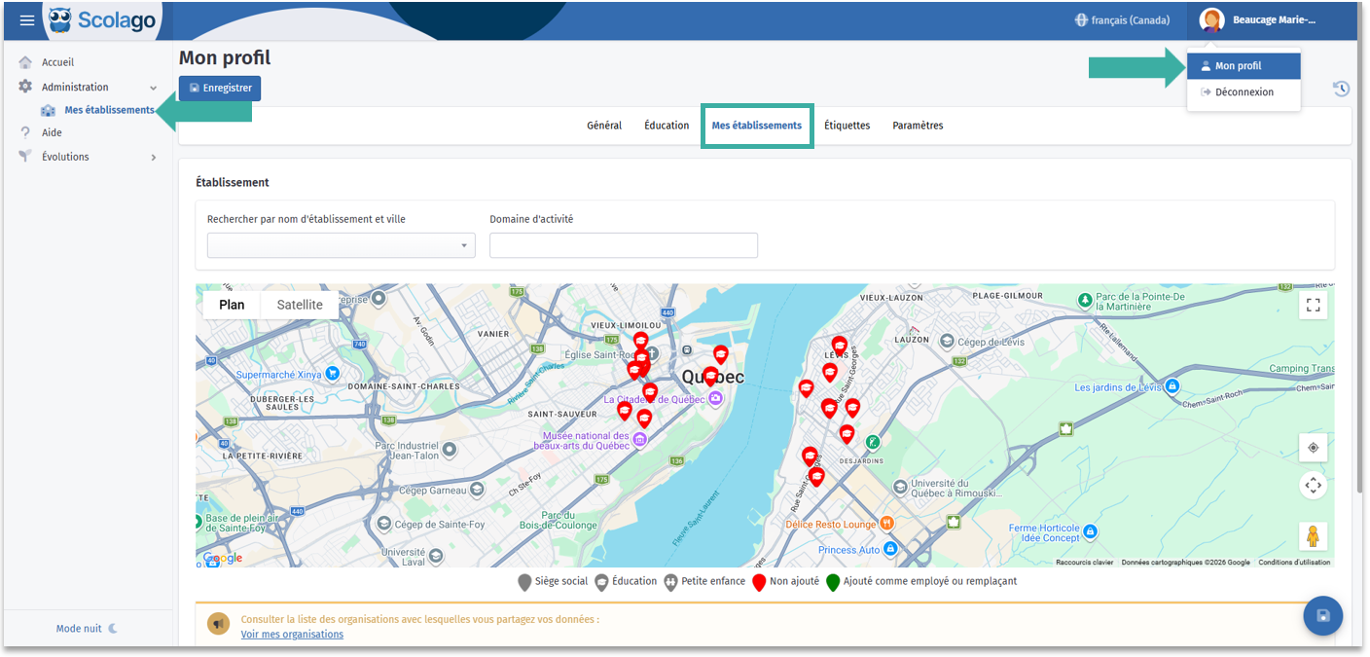Select the Mes établissements tab
This screenshot has height=657, width=1370.
(756, 126)
